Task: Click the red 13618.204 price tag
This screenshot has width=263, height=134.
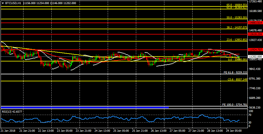Action: click(x=255, y=34)
